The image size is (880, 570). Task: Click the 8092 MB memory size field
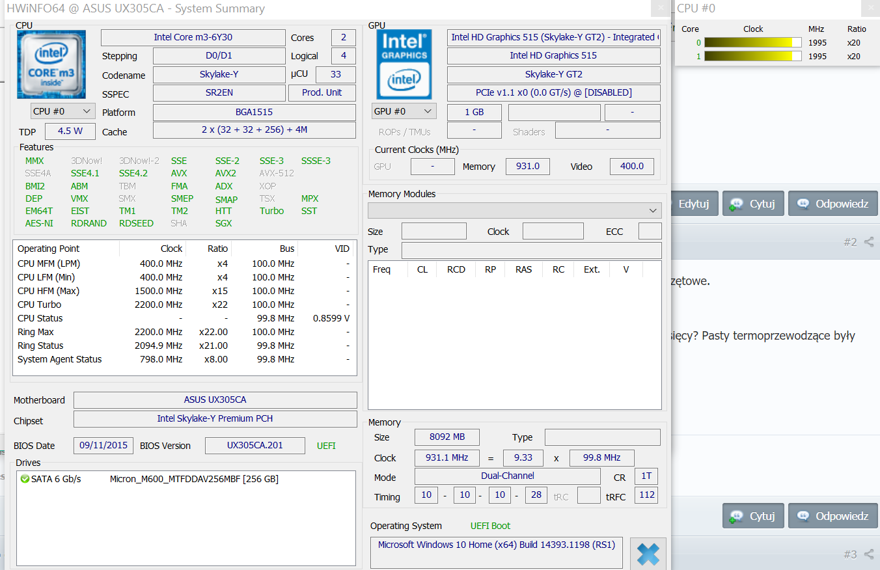(x=447, y=437)
